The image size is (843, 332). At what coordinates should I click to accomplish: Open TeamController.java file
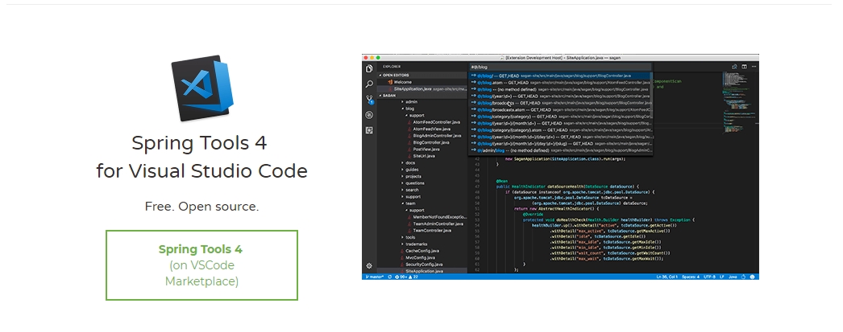pyautogui.click(x=431, y=231)
